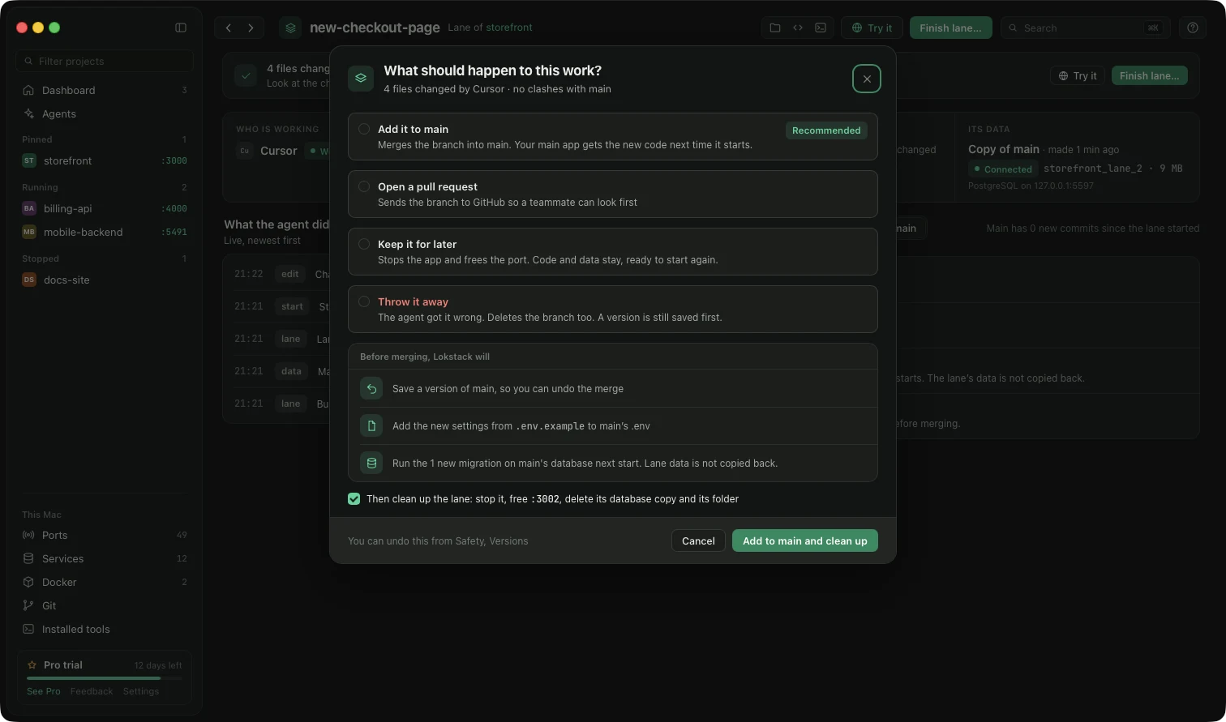Click the Cancel button

click(698, 540)
